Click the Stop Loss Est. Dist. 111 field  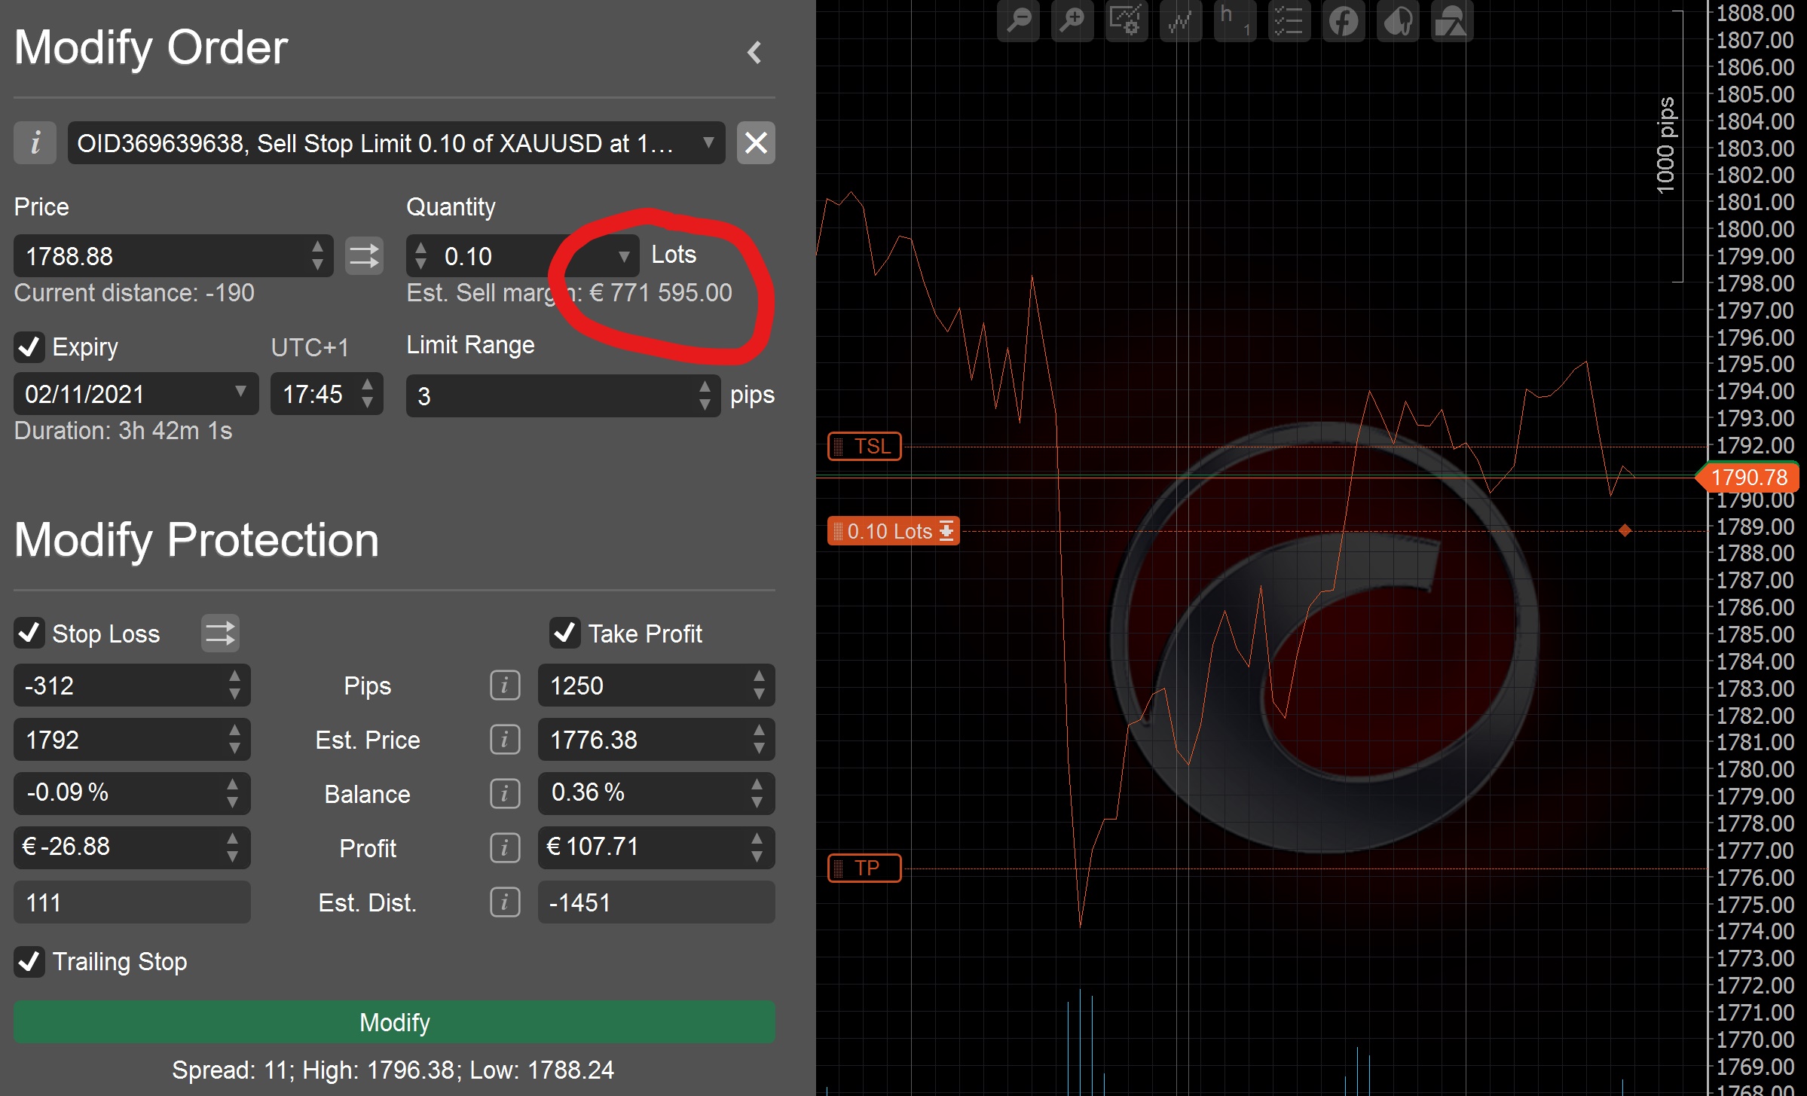coord(132,902)
